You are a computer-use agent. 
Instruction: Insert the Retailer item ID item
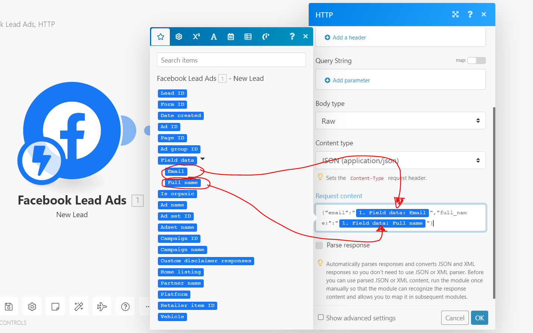(187, 306)
